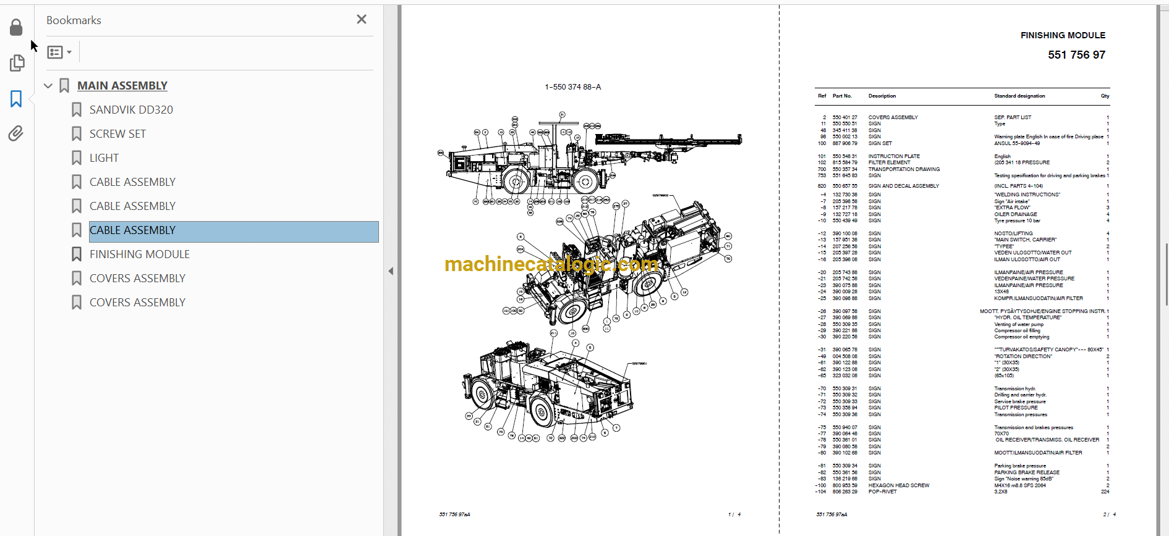Click the LIGHT bookmark icon
Viewport: 1169px width, 536px height.
point(77,158)
